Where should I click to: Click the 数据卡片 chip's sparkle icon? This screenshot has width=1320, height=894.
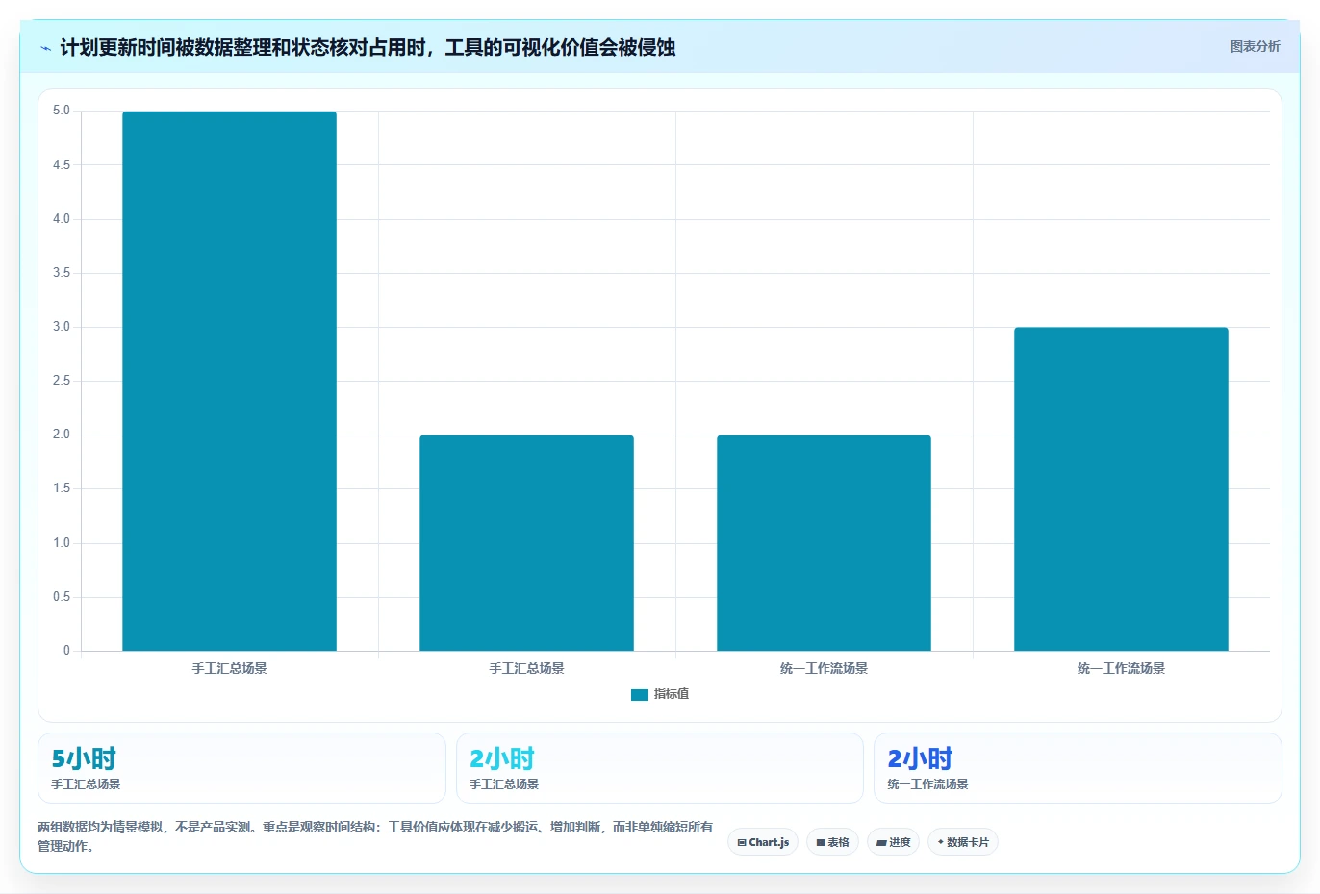(941, 842)
